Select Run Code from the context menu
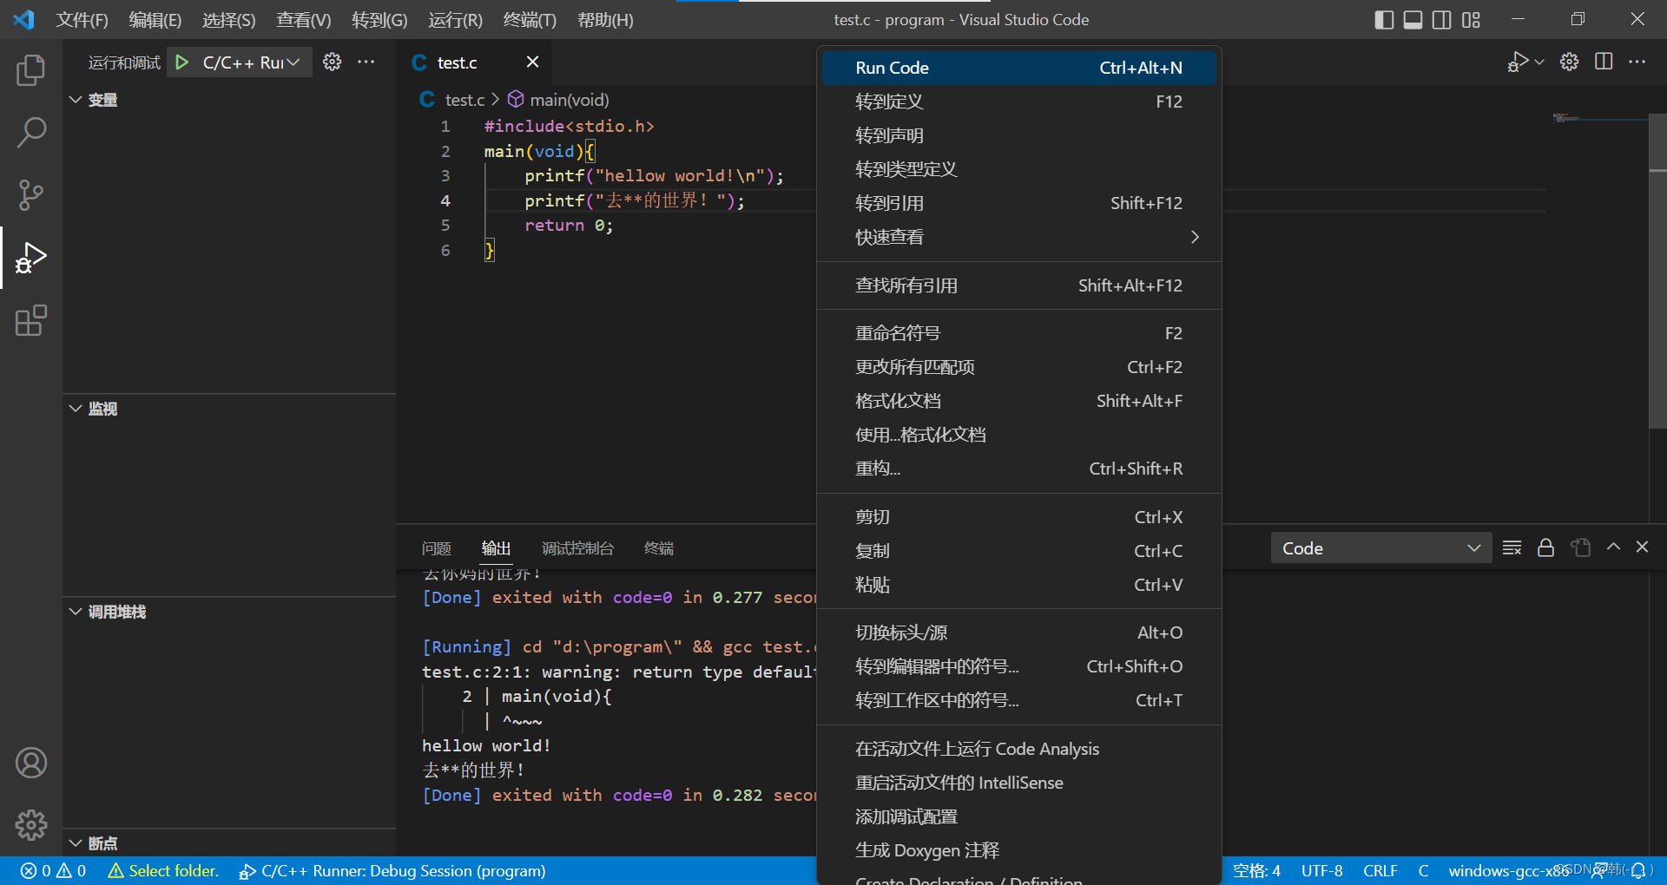 point(892,67)
